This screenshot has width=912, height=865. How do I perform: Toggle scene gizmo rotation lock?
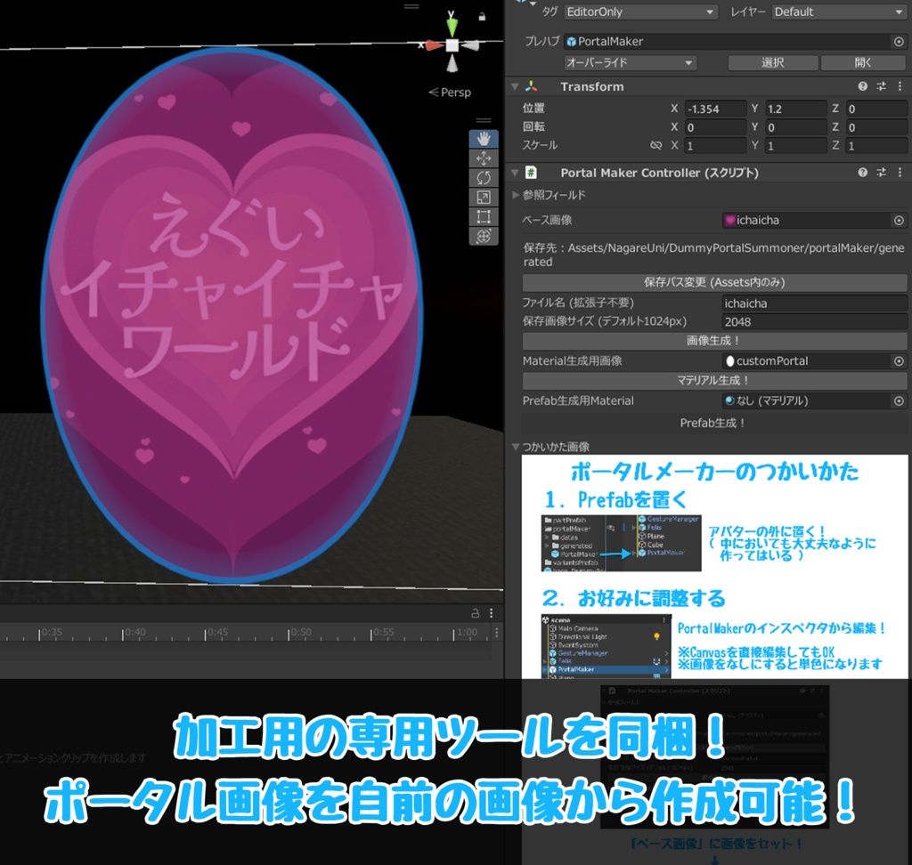(x=482, y=17)
